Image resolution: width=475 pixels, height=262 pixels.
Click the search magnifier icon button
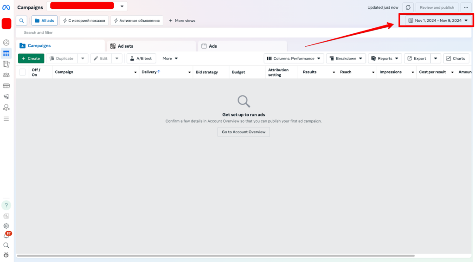(x=21, y=21)
